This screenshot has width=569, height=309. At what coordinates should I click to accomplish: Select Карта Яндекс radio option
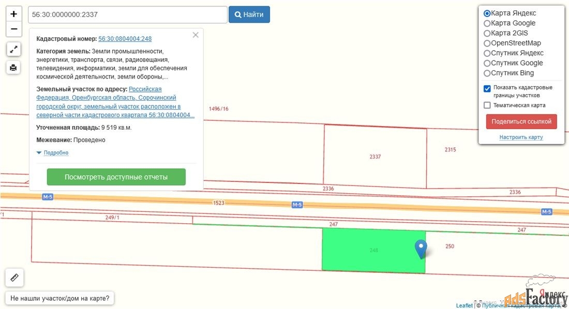tap(487, 13)
